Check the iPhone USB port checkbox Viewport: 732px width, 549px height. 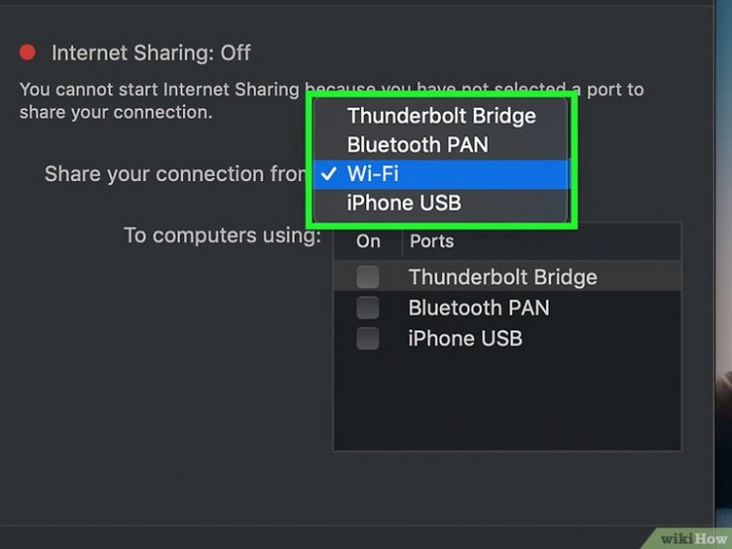(x=368, y=338)
